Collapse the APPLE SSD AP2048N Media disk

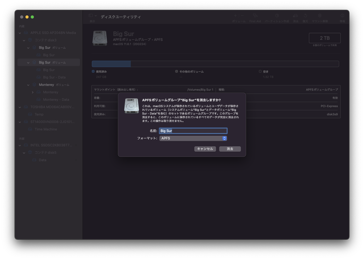click(20, 33)
